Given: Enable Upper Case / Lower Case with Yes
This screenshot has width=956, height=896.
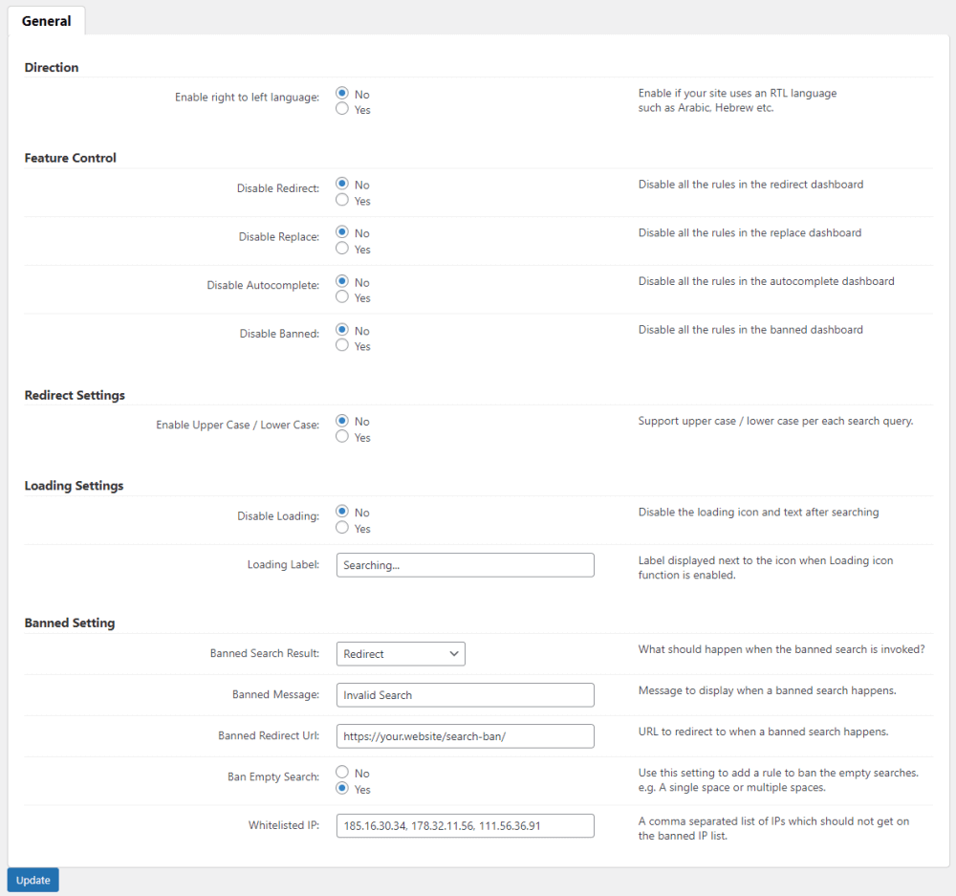Looking at the screenshot, I should tap(342, 437).
